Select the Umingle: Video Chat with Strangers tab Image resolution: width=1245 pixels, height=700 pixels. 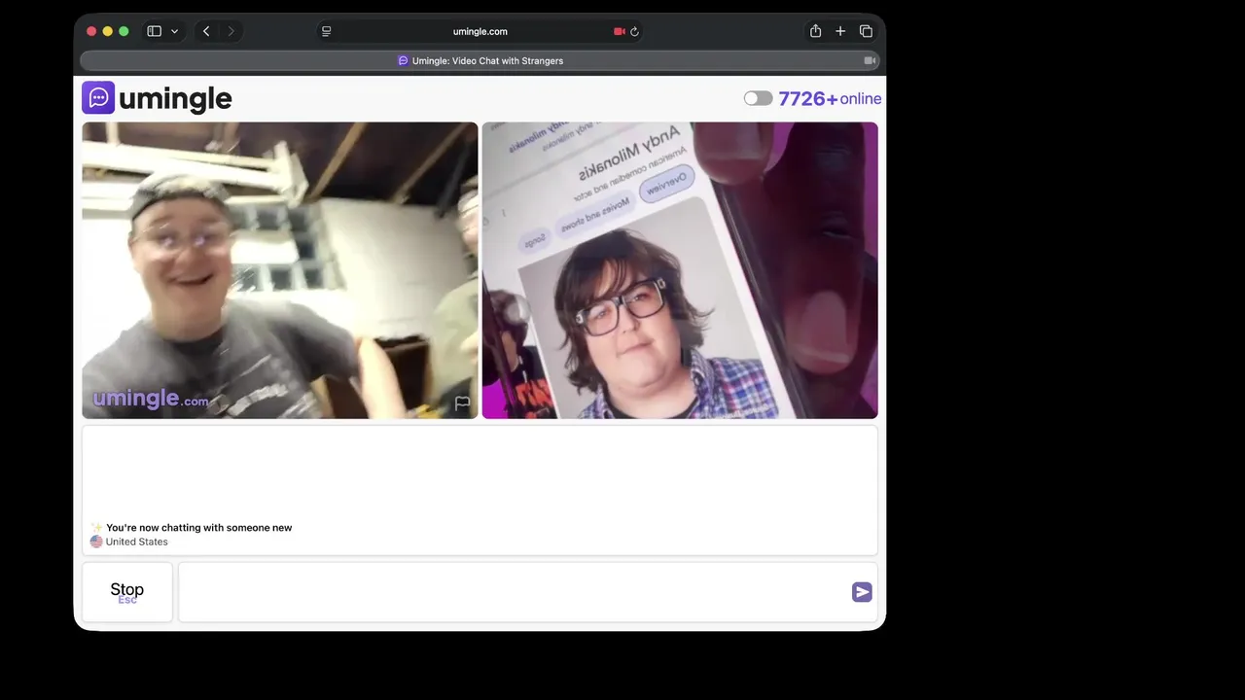coord(480,60)
